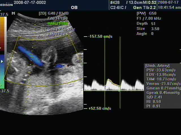Click the clock 10:41:54 am
Viewport: 181px width, 135px height.
pos(169,8)
